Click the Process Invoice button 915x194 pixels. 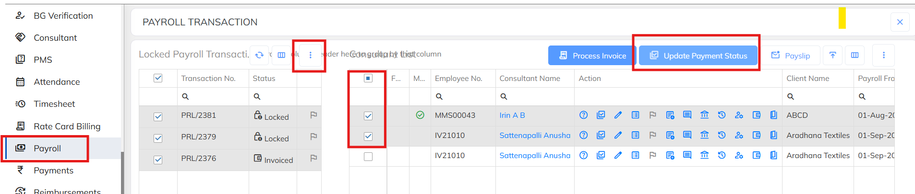(x=592, y=56)
